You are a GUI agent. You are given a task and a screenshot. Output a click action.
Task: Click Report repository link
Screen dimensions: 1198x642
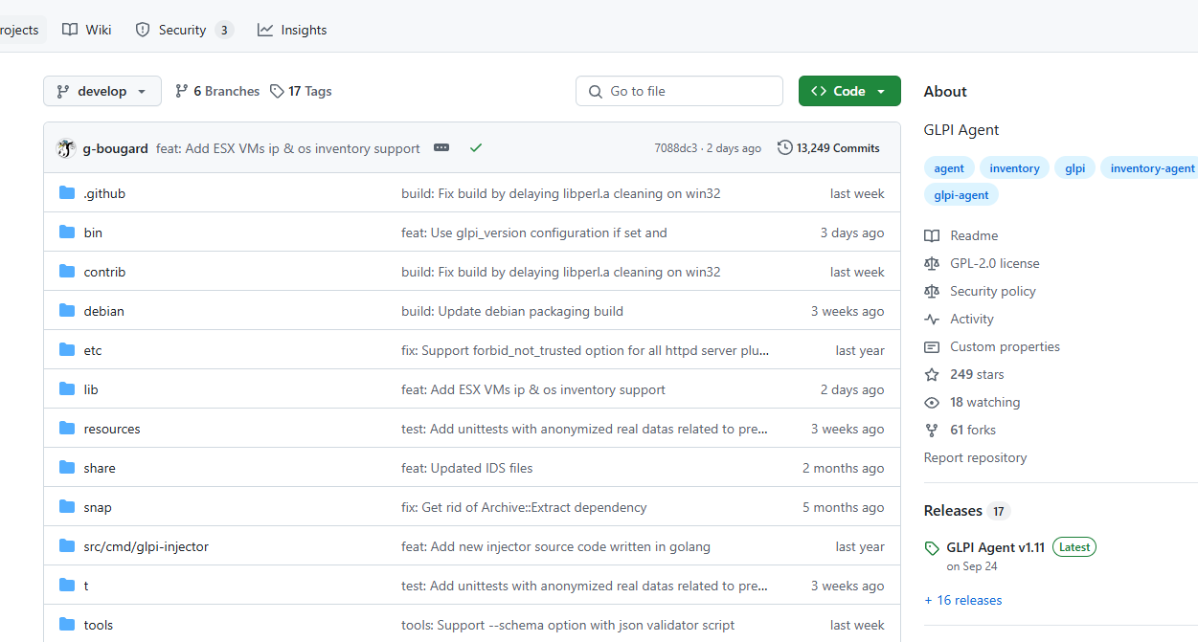pyautogui.click(x=975, y=457)
